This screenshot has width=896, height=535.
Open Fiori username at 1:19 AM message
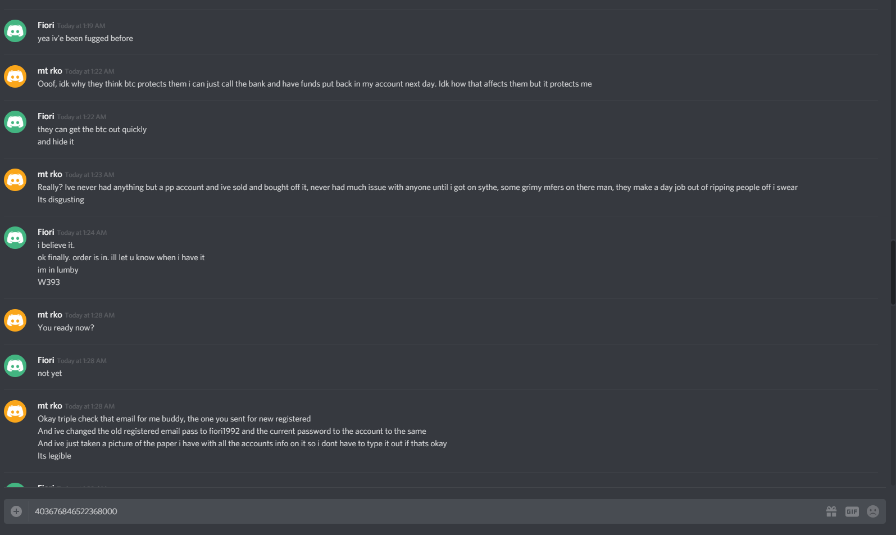click(46, 25)
